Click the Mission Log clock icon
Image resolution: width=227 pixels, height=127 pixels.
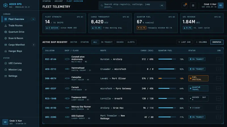point(6,70)
